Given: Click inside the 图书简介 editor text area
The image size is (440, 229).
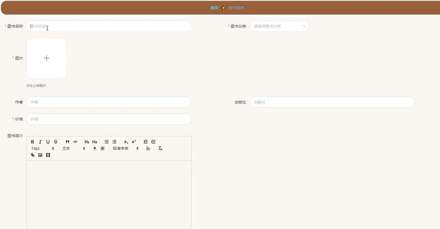Looking at the screenshot, I should tap(109, 195).
